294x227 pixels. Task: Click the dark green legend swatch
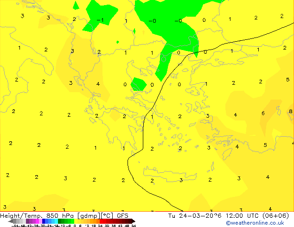(x=59, y=221)
